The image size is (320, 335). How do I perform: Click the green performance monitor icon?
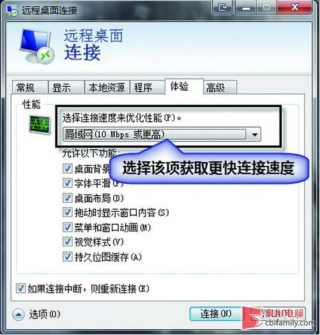40,125
